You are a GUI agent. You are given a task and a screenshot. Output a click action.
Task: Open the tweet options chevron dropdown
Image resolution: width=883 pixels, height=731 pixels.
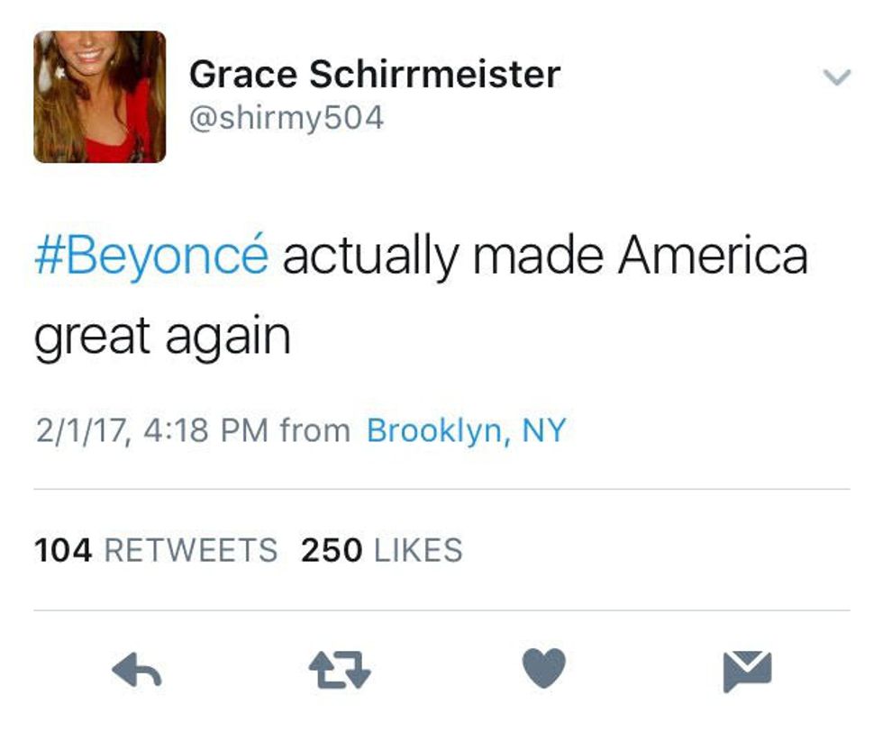(x=837, y=78)
